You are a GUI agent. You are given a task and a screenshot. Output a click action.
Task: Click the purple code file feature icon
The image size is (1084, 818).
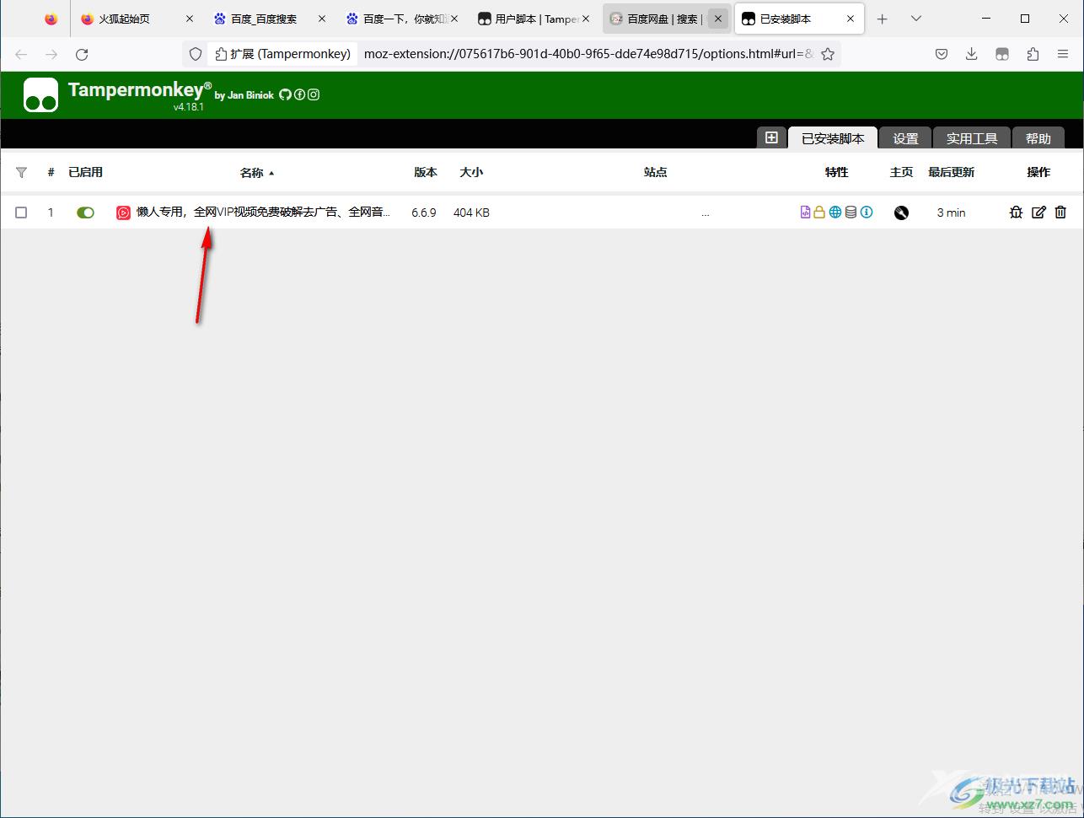(x=805, y=213)
